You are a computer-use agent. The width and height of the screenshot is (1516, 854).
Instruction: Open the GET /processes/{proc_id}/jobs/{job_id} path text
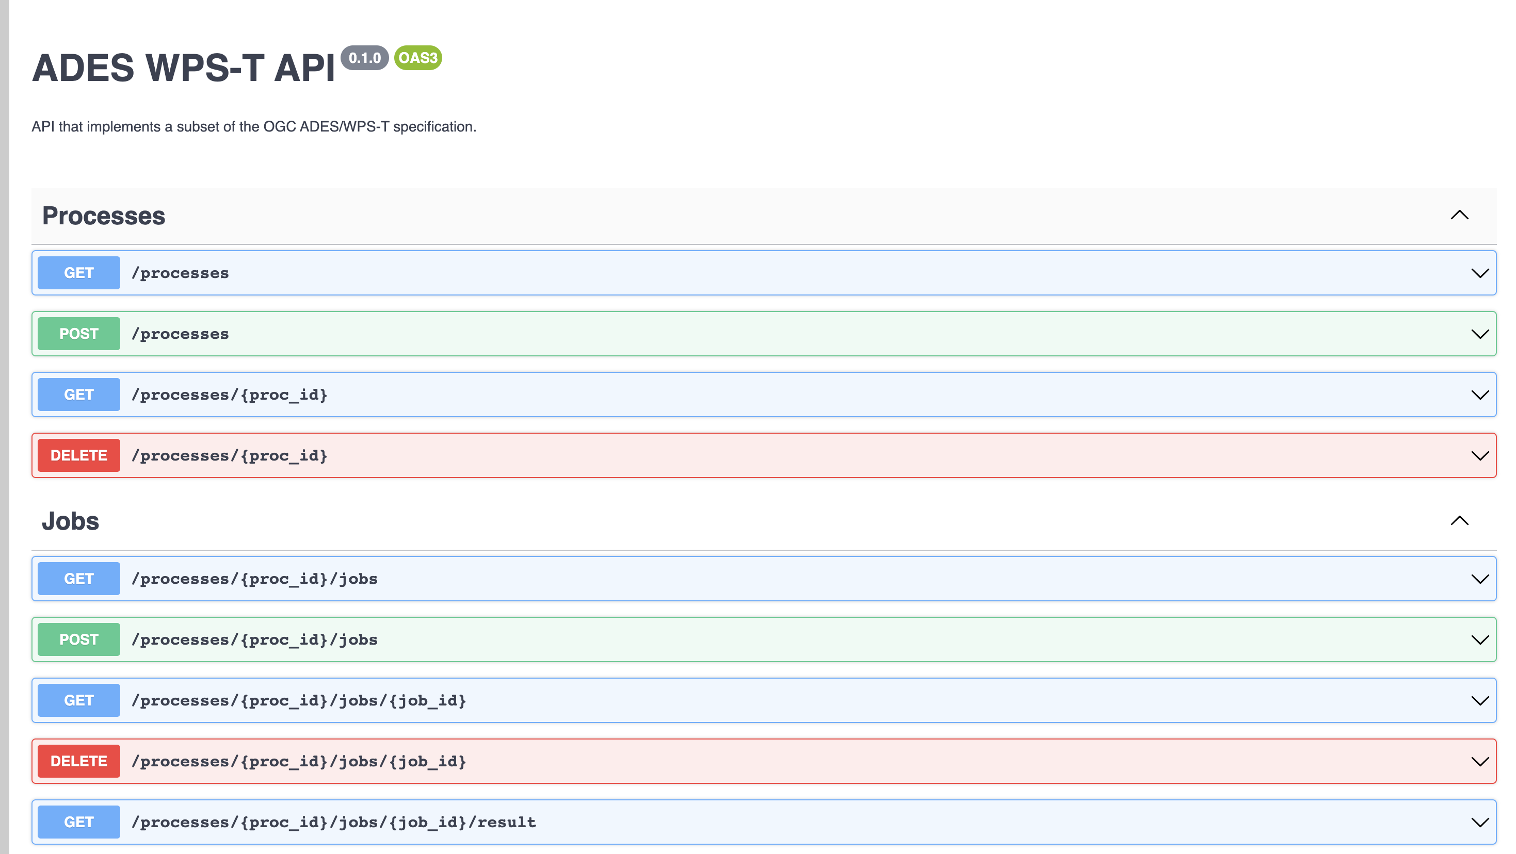click(298, 700)
